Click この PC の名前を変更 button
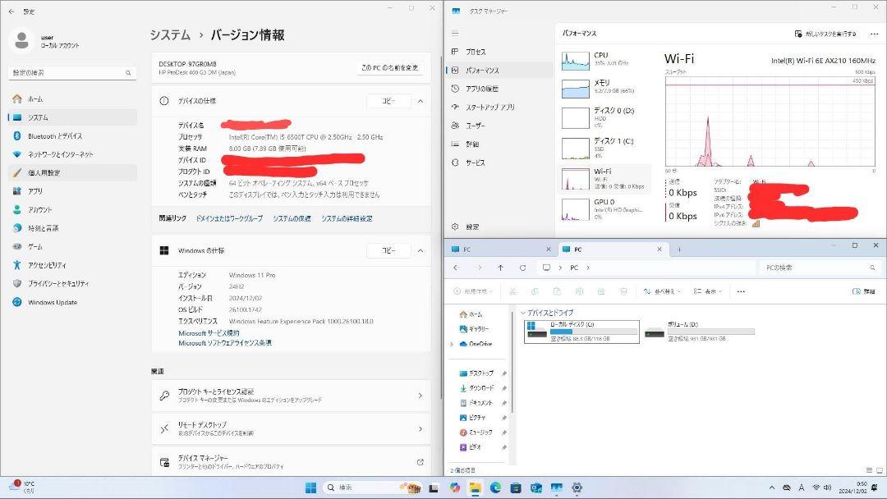This screenshot has width=887, height=499. click(390, 68)
